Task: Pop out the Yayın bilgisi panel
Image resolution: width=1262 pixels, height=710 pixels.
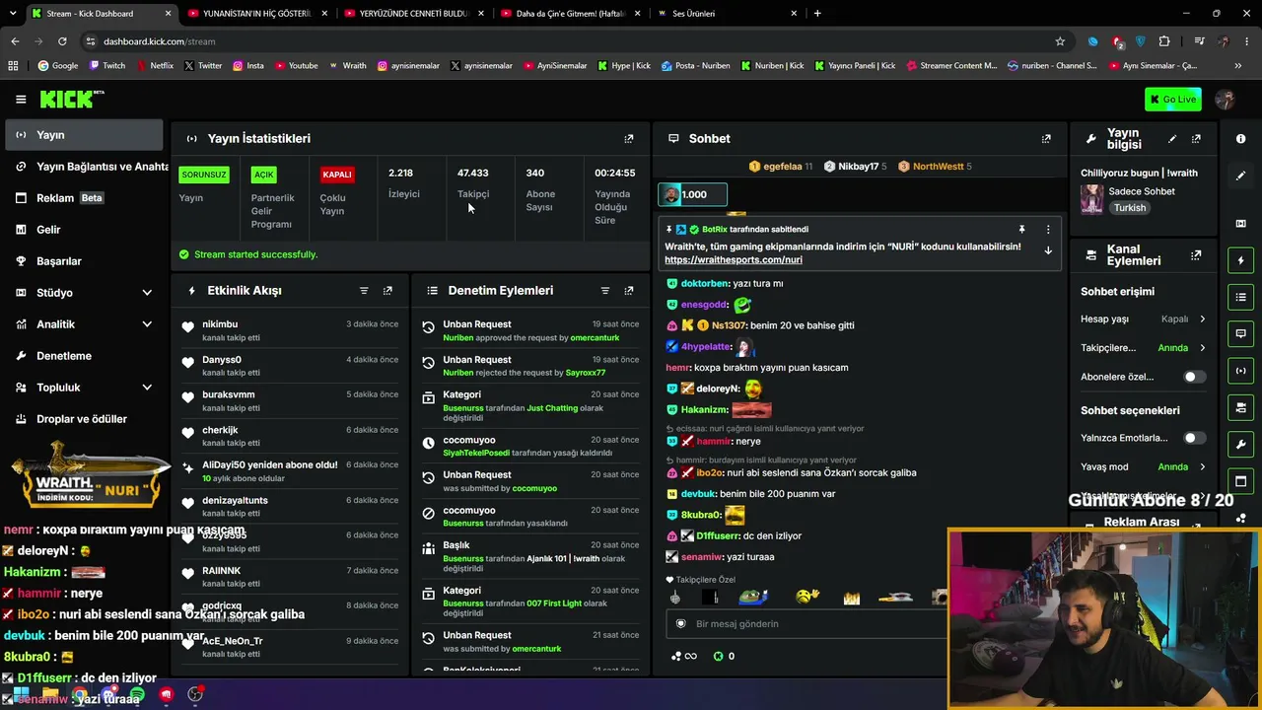Action: click(x=1196, y=139)
